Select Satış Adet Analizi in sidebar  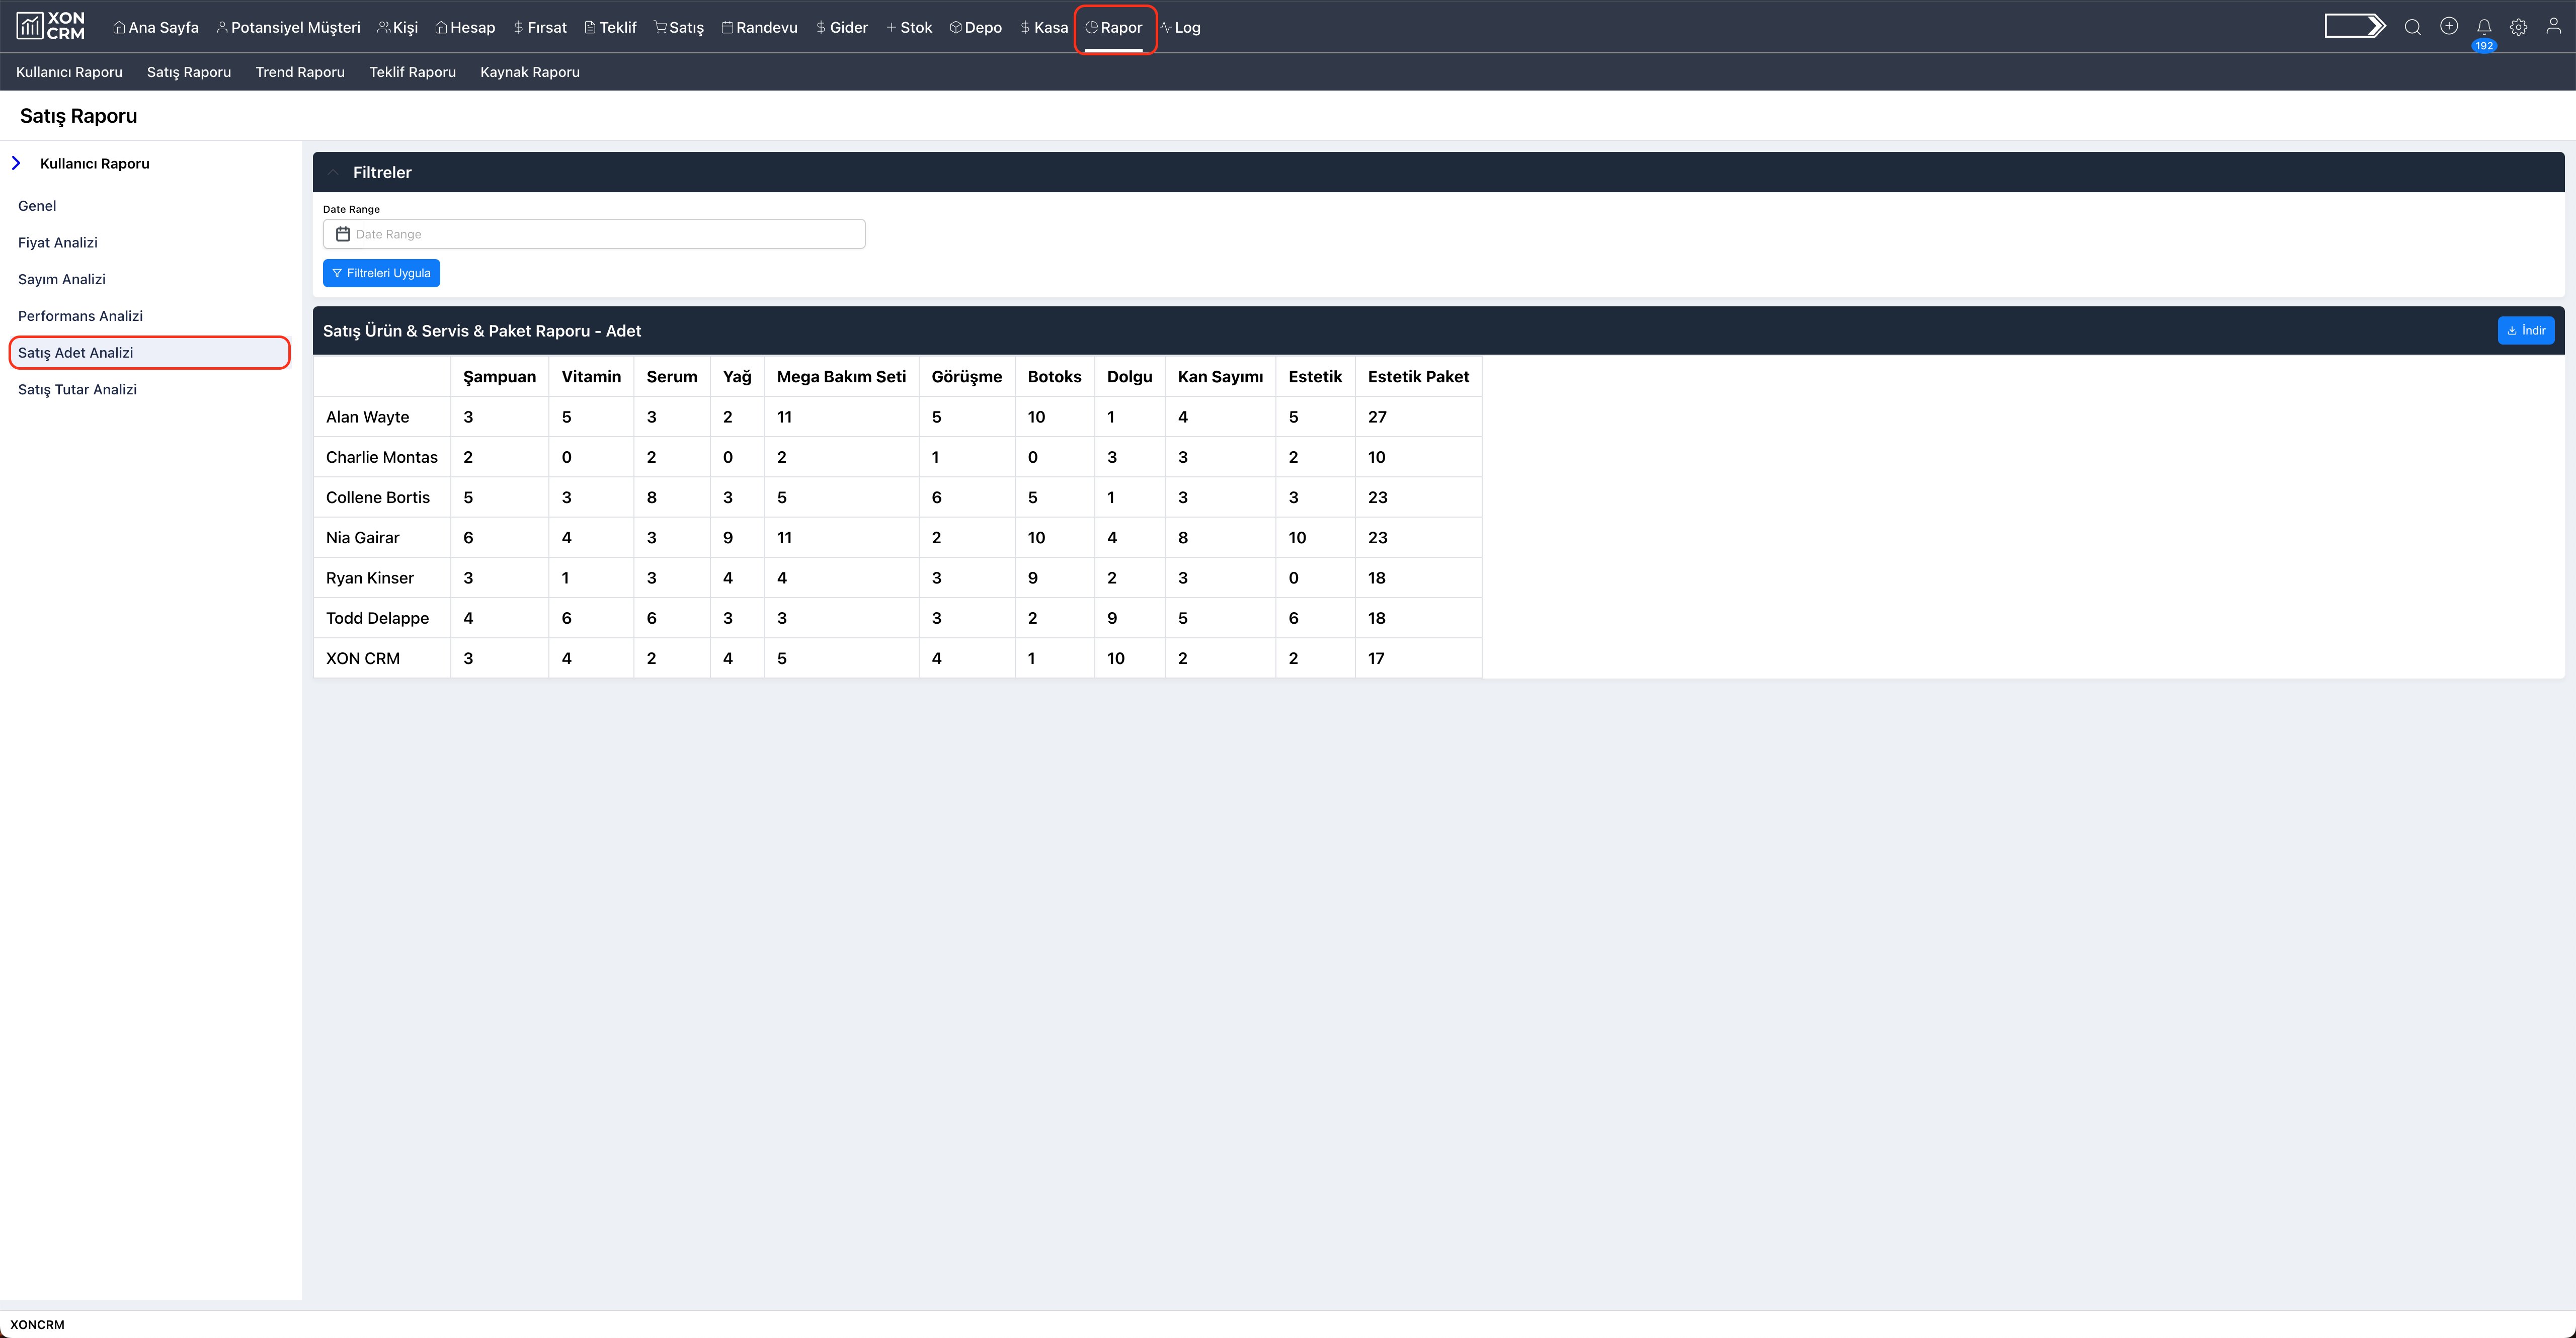pyautogui.click(x=149, y=352)
